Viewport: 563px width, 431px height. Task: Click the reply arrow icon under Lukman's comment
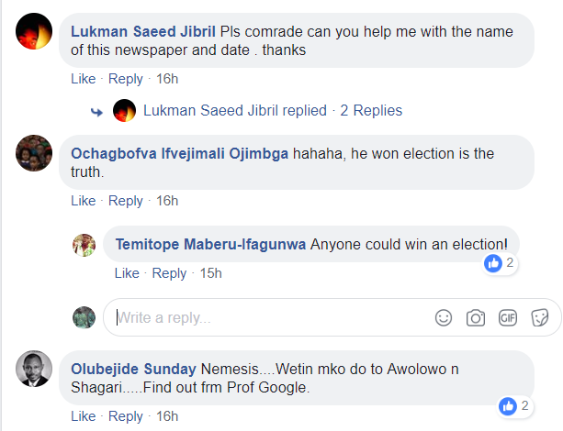tap(96, 111)
